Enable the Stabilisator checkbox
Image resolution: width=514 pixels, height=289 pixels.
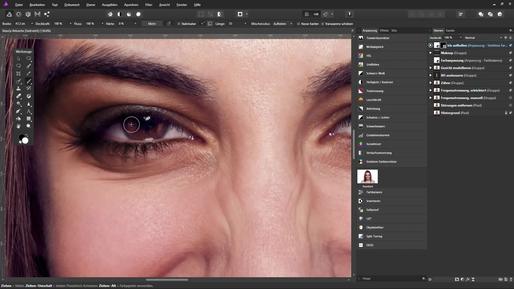[x=179, y=24]
